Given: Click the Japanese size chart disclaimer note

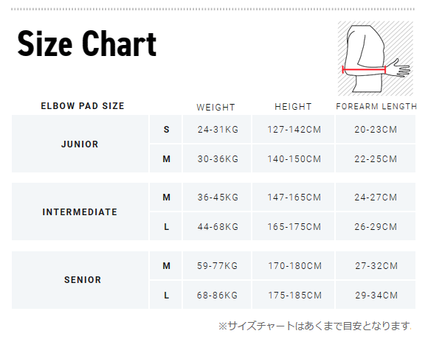Looking at the screenshot, I should (315, 326).
